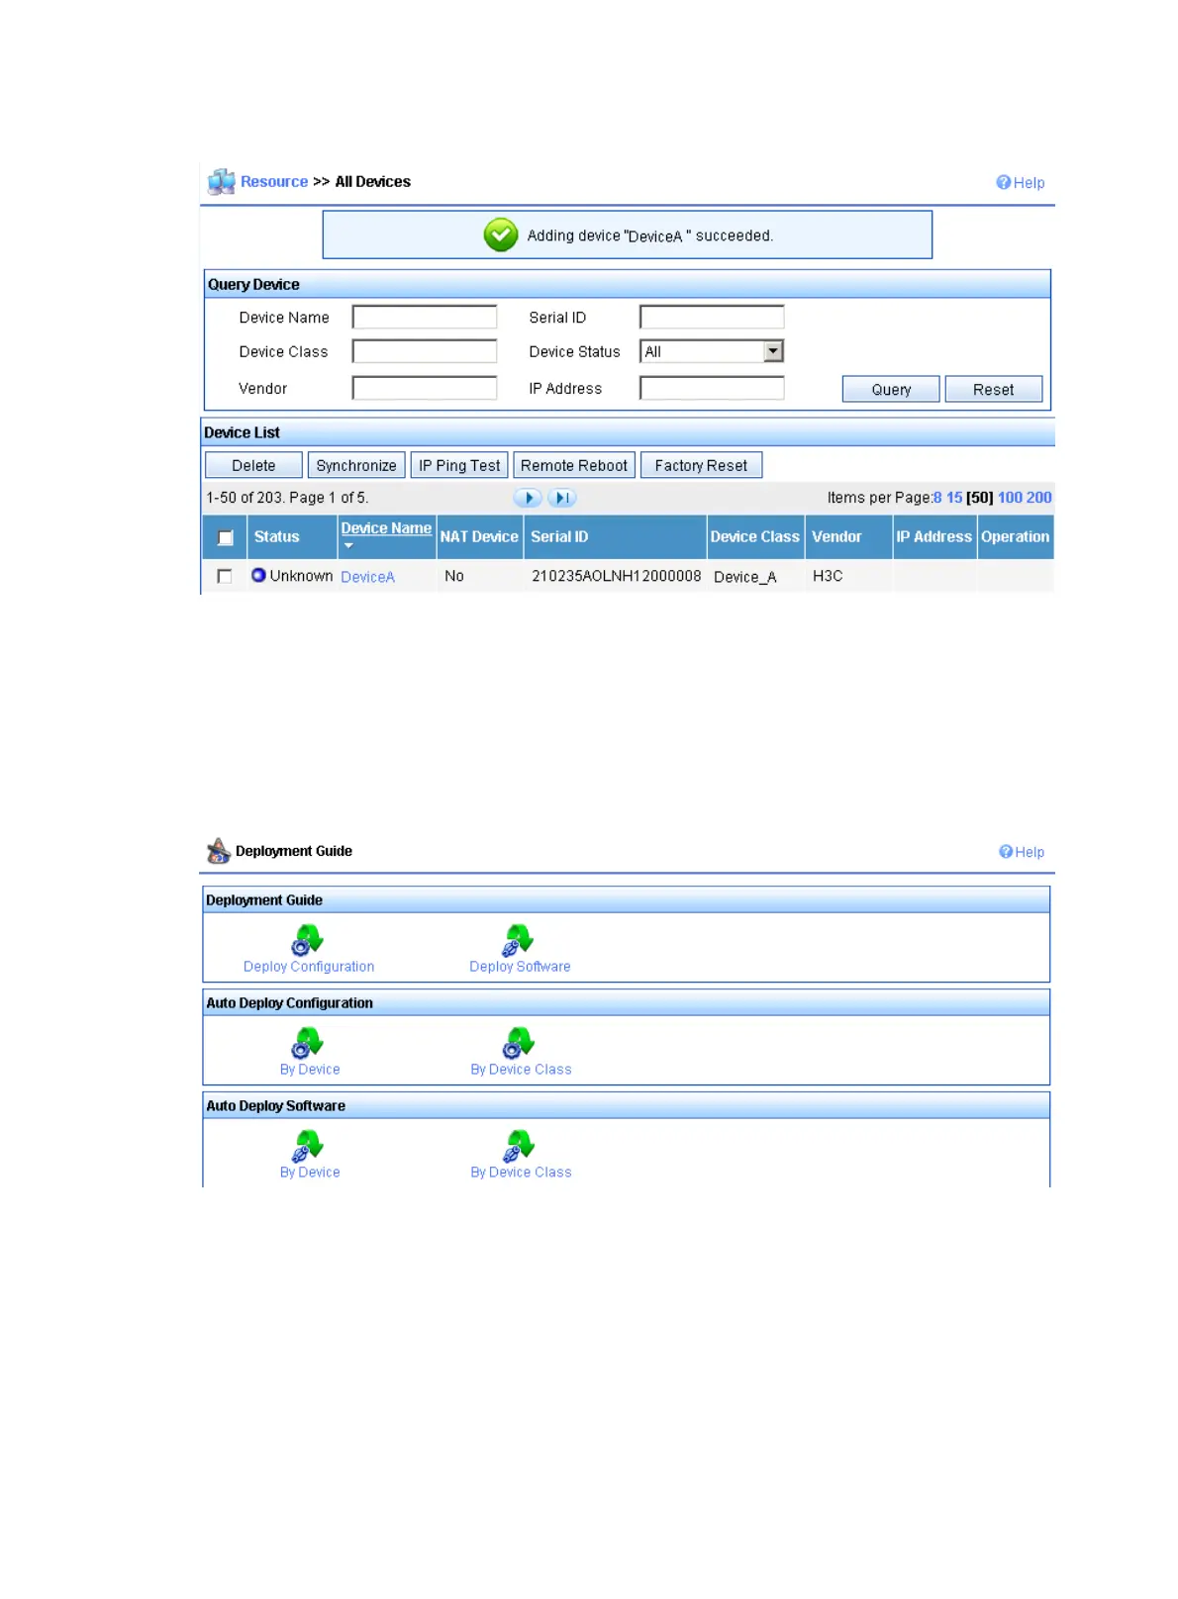
Task: Click the IP Address column header
Action: 933,536
